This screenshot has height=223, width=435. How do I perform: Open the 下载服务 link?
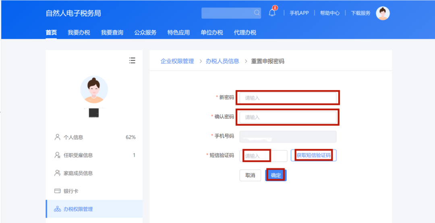[x=360, y=13]
